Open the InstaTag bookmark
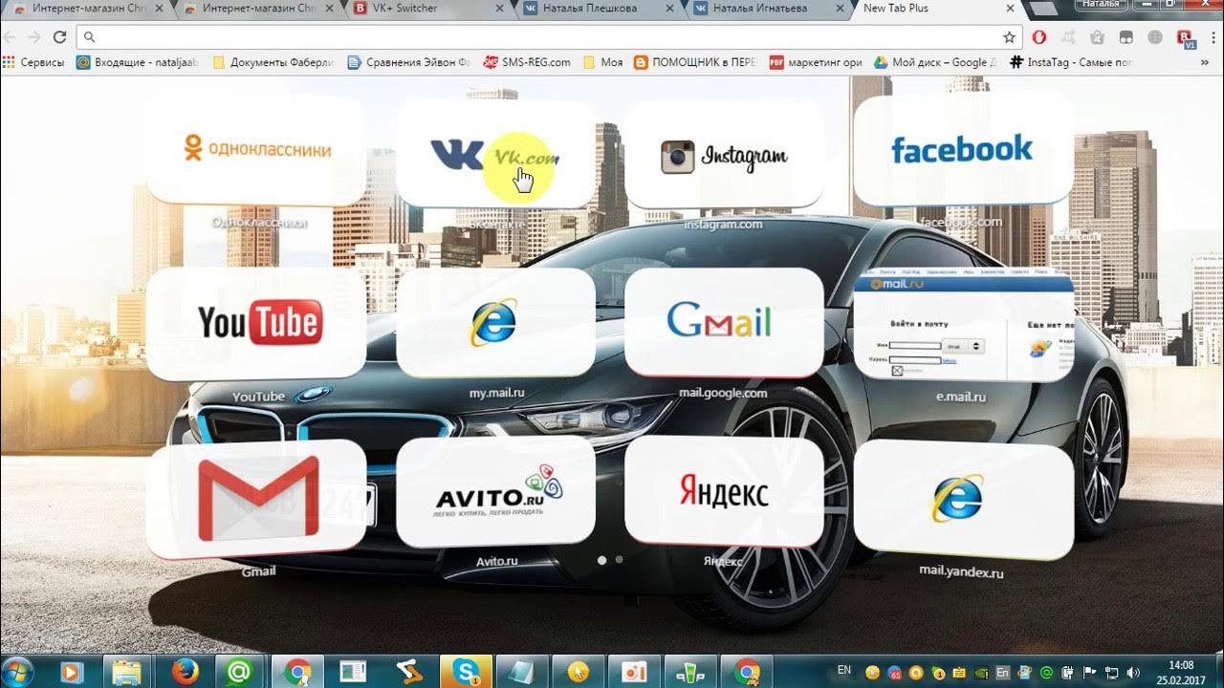This screenshot has height=688, width=1224. coord(1071,62)
